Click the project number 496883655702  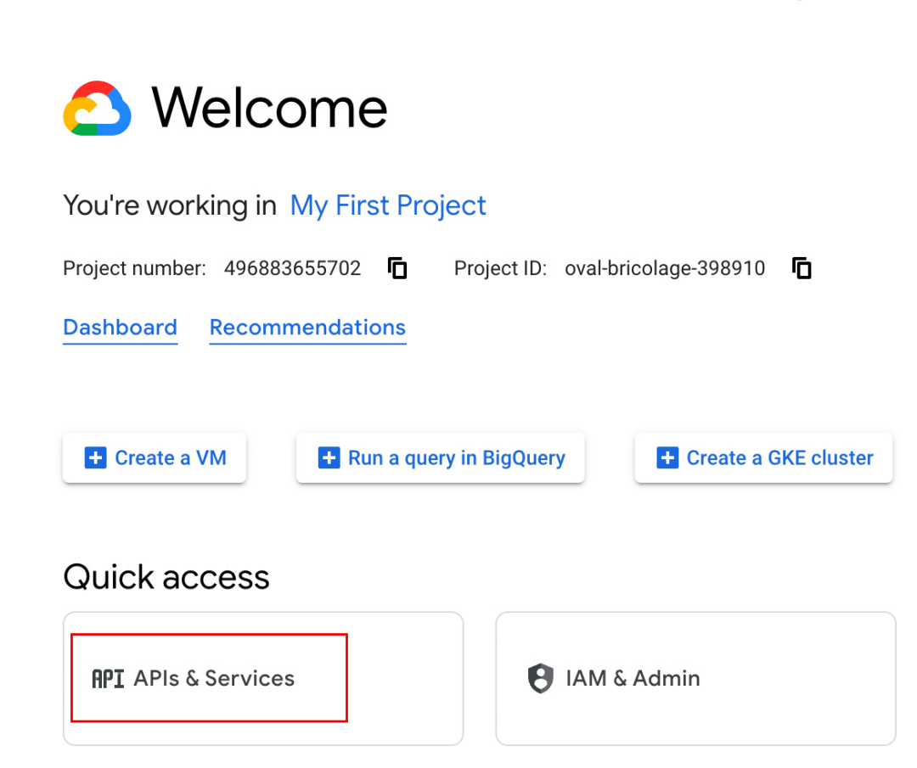[x=292, y=268]
